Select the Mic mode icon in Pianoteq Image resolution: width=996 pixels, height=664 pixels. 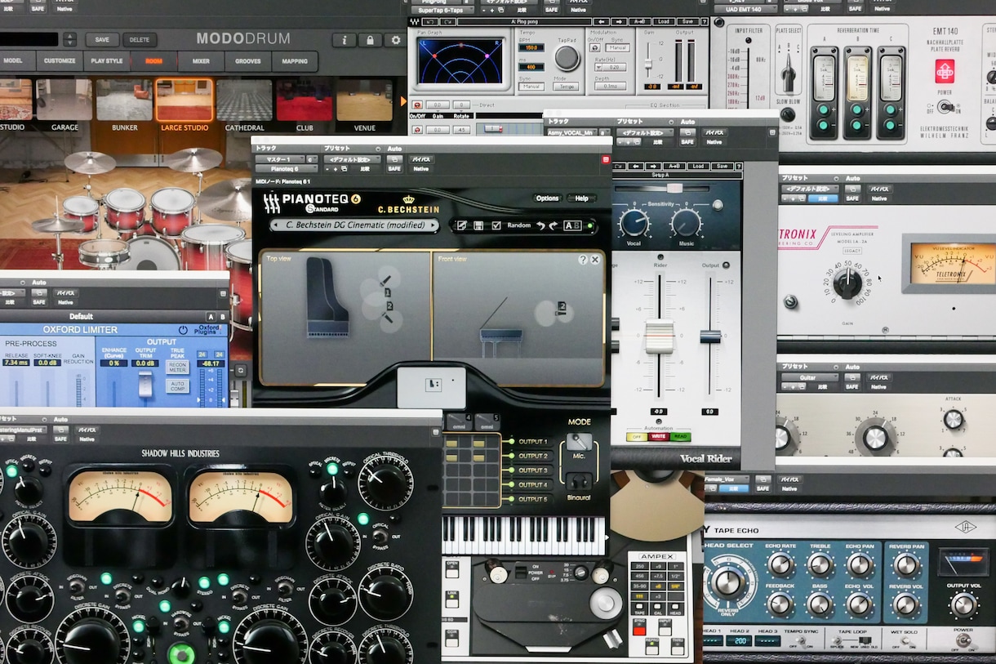click(x=579, y=442)
